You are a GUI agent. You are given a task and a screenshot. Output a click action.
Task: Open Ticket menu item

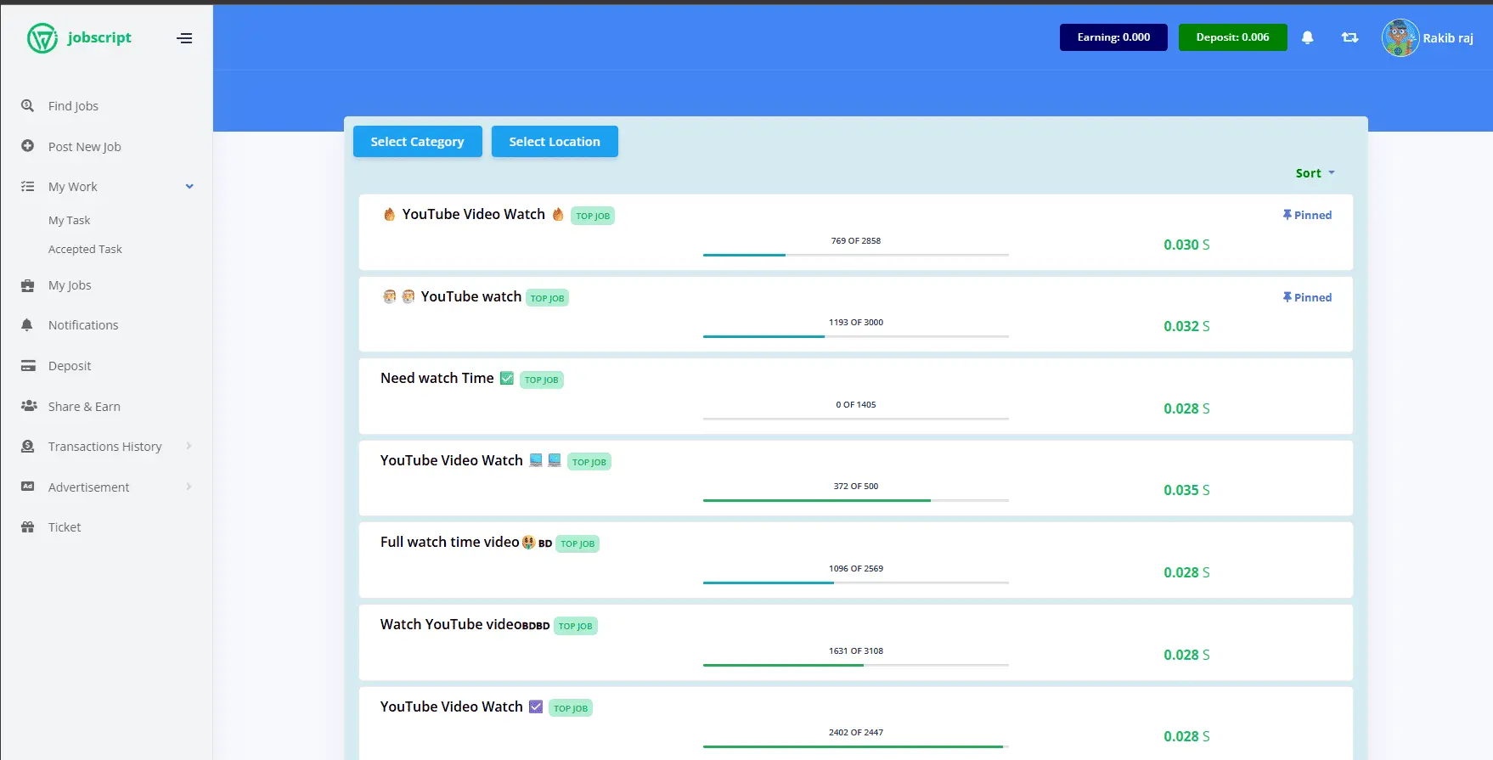[x=65, y=527]
